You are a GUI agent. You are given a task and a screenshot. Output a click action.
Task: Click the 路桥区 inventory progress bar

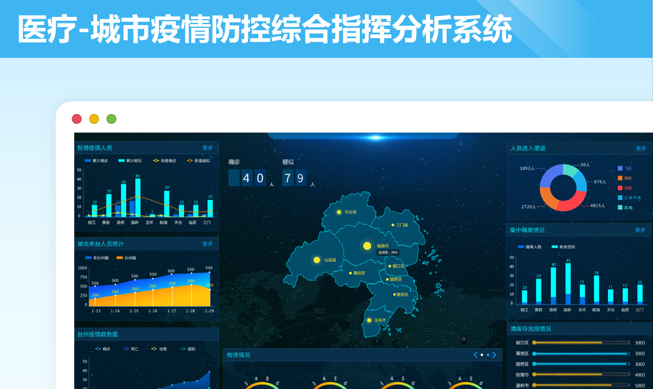[581, 364]
